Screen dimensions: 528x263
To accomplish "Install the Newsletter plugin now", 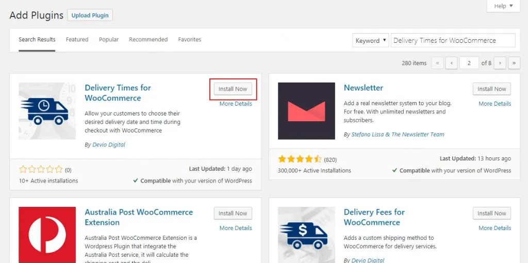I will [491, 89].
